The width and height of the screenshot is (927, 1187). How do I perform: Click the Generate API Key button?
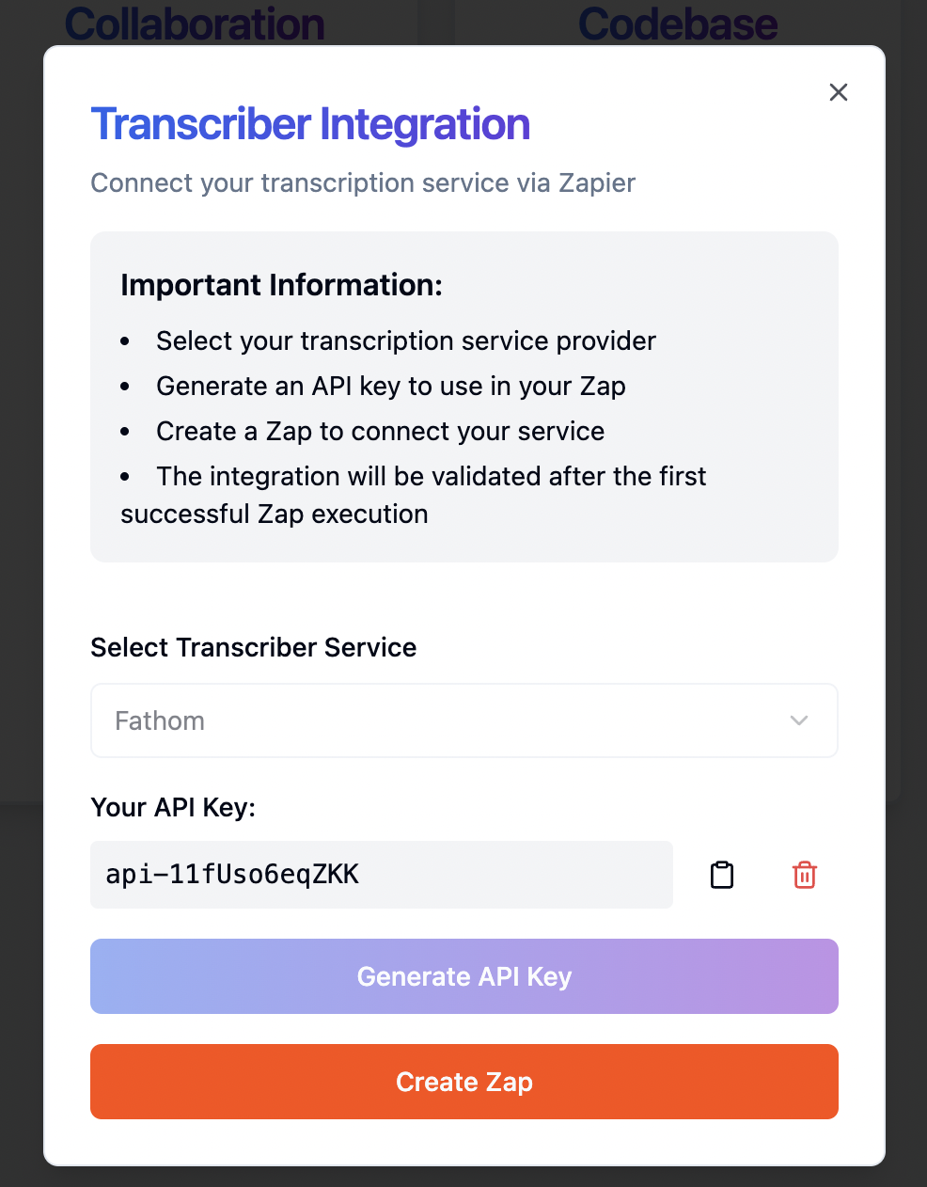463,976
